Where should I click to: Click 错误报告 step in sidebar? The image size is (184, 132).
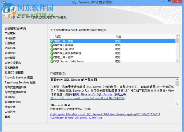tap(10, 97)
